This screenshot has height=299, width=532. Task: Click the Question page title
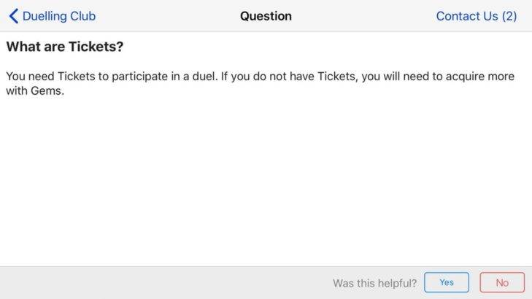266,16
